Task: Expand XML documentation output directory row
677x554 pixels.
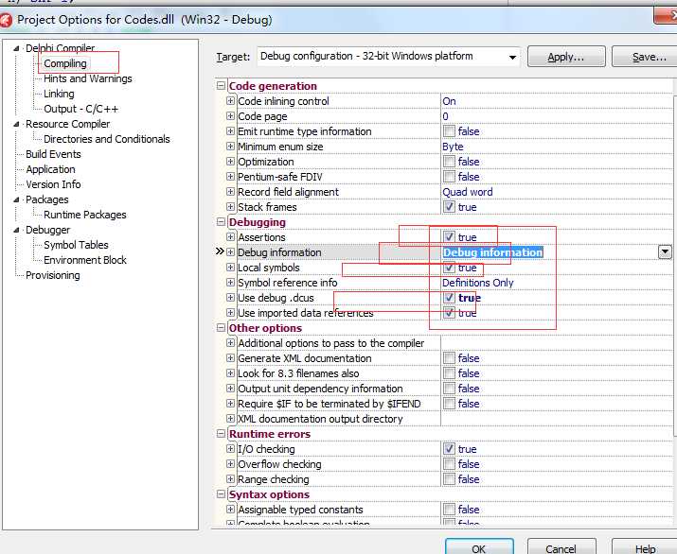Action: (231, 419)
